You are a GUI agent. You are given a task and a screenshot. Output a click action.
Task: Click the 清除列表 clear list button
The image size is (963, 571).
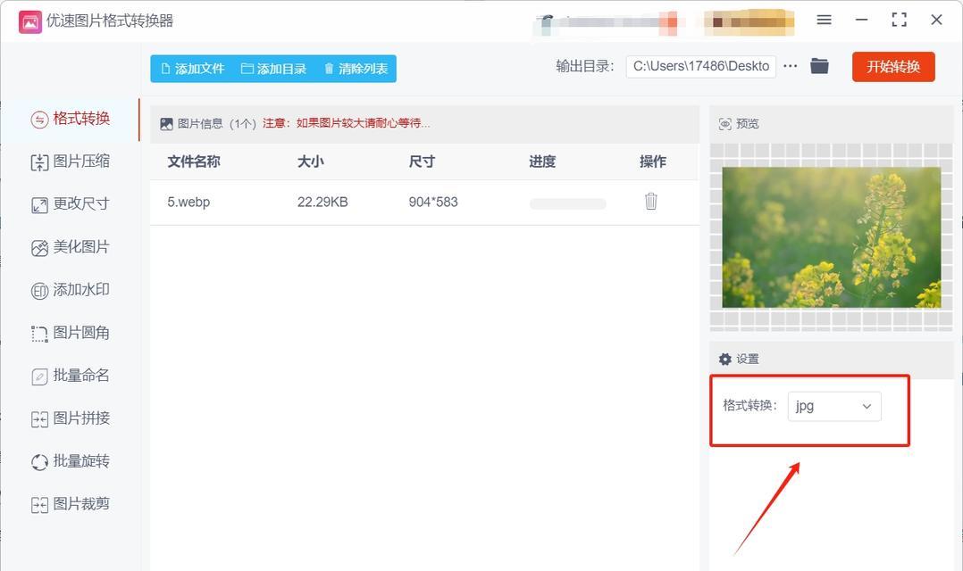tap(356, 69)
